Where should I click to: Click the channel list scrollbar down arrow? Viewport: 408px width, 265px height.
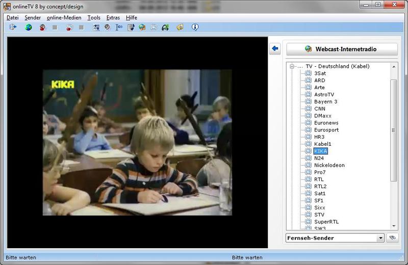click(x=394, y=226)
